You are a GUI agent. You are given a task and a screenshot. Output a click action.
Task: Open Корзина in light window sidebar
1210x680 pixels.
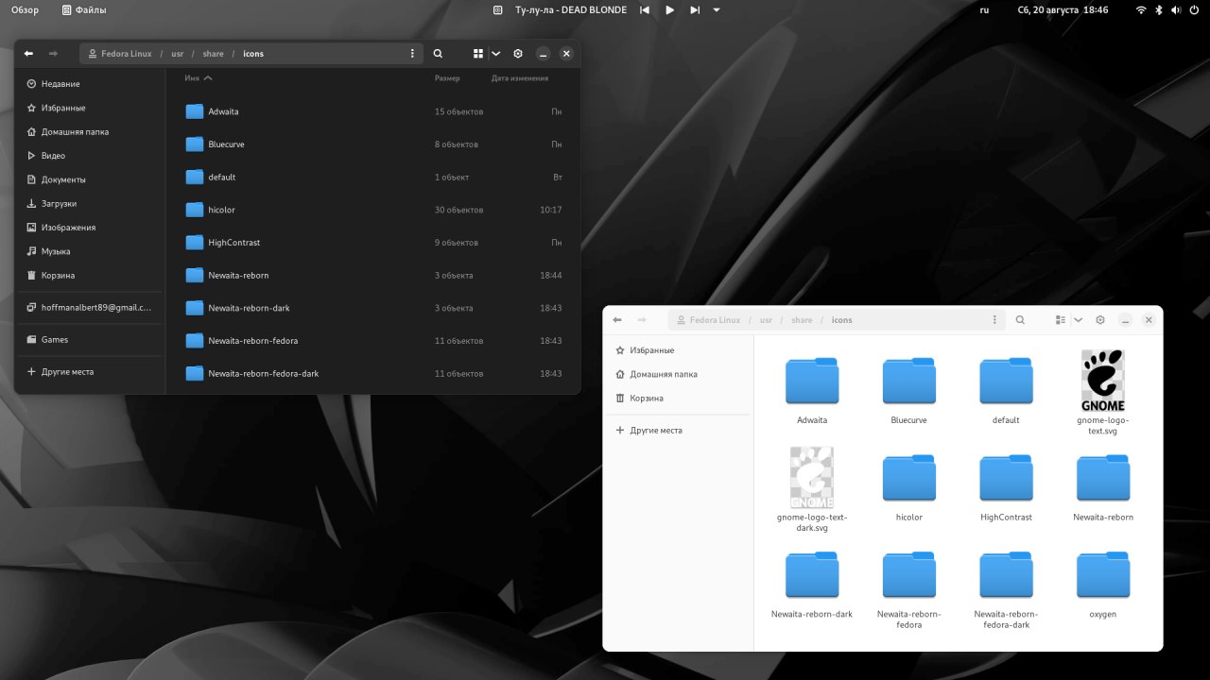coord(679,399)
